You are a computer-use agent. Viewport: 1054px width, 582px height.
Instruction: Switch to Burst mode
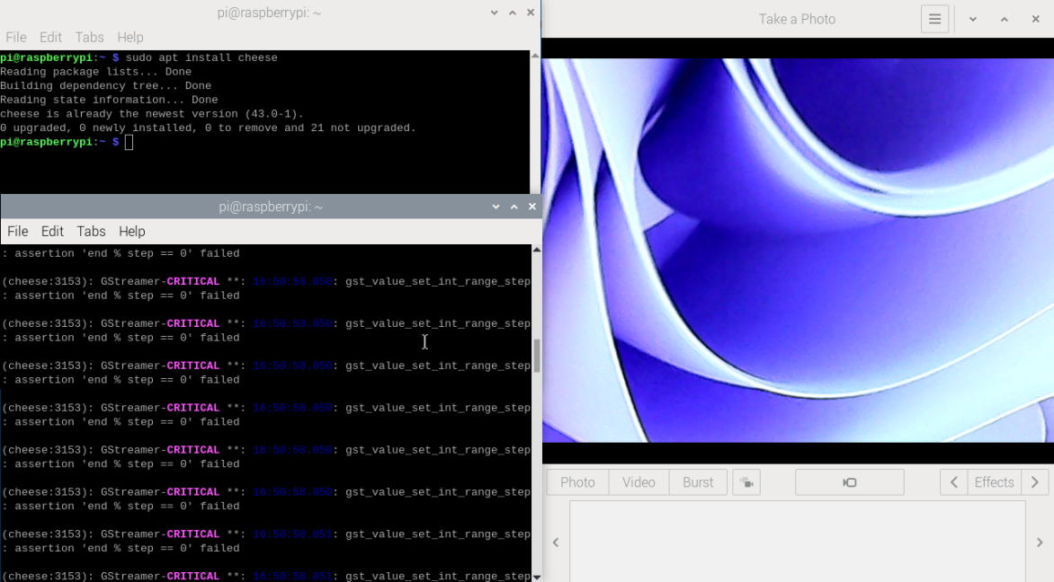698,482
